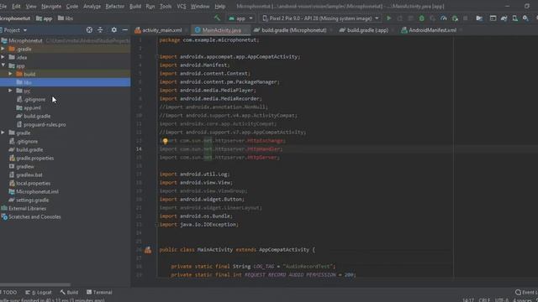This screenshot has width=538, height=302.
Task: Click the window-shaped icon before Gradle sync
Action: [x=493, y=18]
